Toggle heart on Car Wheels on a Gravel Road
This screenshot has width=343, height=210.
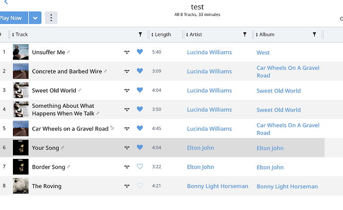pos(140,128)
